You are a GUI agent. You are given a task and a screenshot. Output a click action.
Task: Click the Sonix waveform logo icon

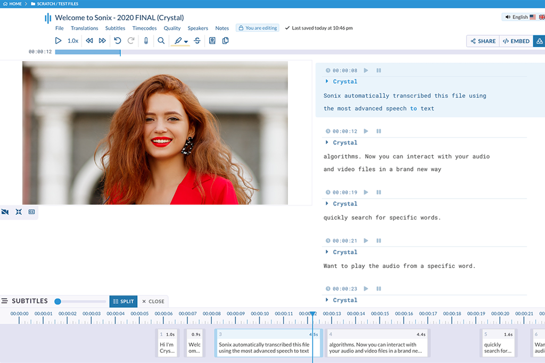[48, 18]
